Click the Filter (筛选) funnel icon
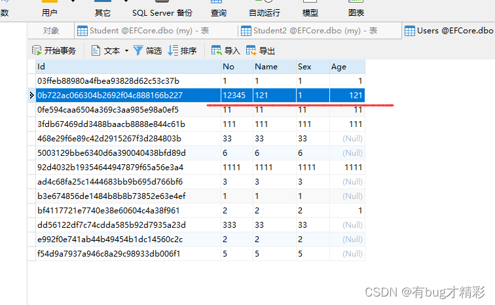 pyautogui.click(x=138, y=50)
